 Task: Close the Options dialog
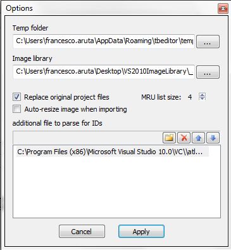click(x=223, y=9)
